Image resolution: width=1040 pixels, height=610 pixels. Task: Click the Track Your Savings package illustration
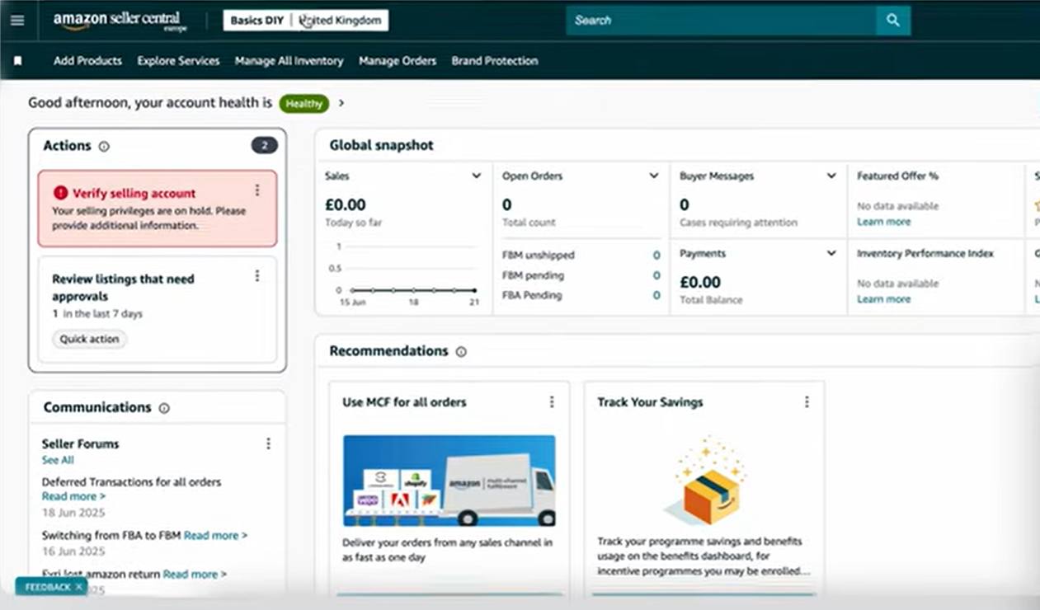pyautogui.click(x=706, y=482)
